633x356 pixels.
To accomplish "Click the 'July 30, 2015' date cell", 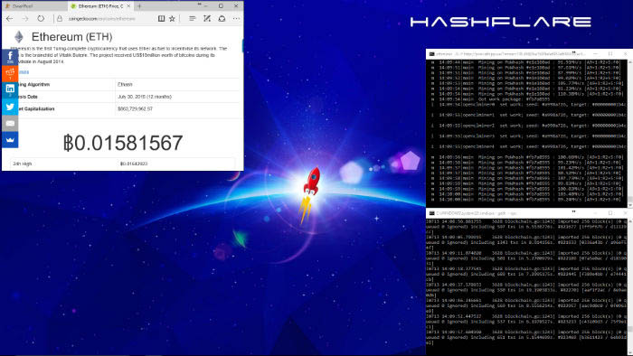I will [145, 97].
